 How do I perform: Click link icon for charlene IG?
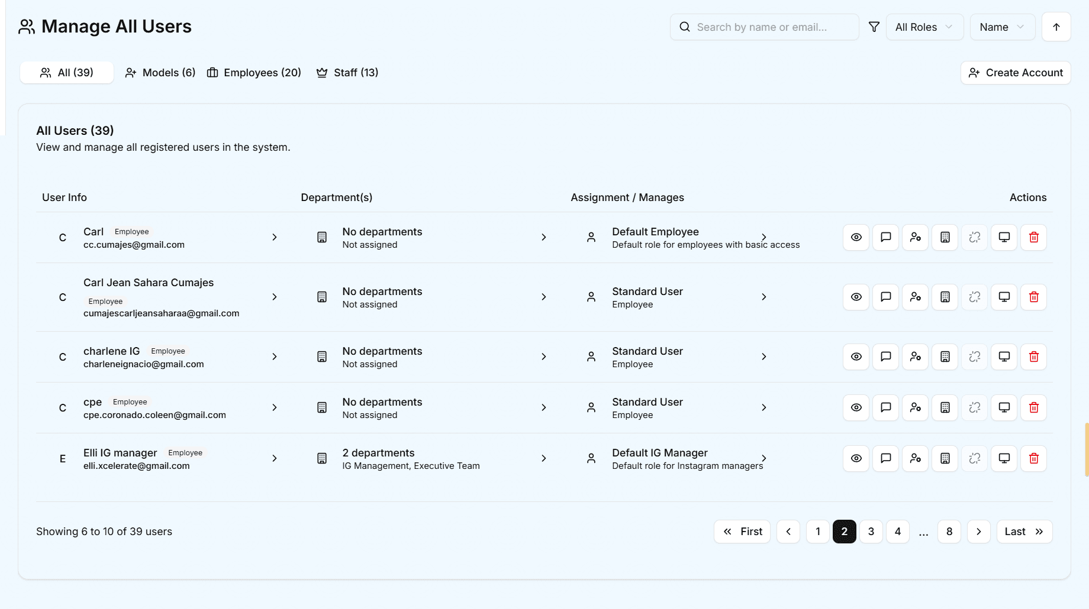975,357
